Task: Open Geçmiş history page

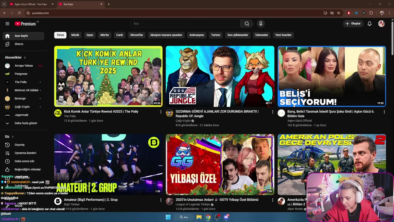Action: point(23,145)
